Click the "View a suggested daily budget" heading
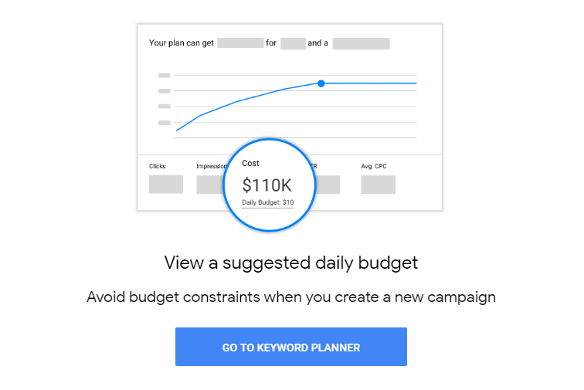584x390 pixels. (x=291, y=263)
